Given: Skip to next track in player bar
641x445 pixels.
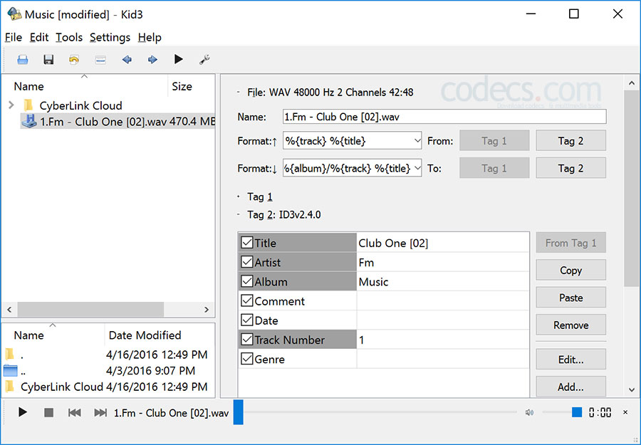Looking at the screenshot, I should point(100,412).
